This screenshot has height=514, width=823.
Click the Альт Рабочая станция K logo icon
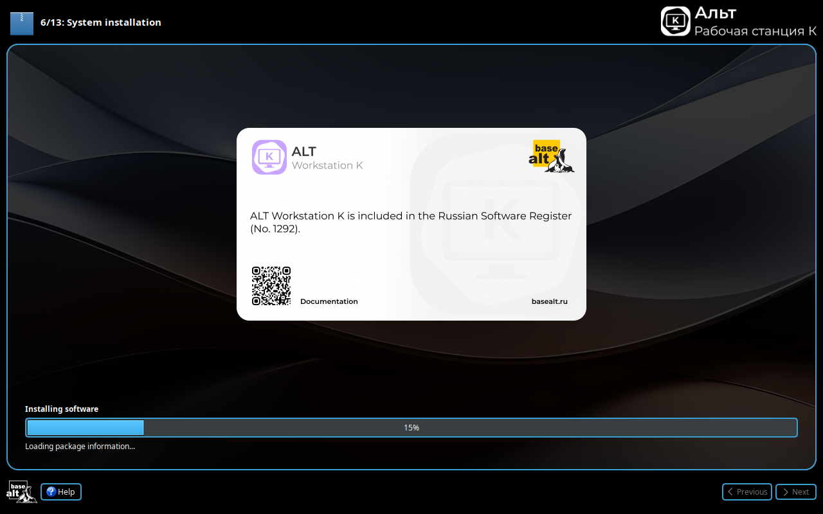[x=675, y=21]
